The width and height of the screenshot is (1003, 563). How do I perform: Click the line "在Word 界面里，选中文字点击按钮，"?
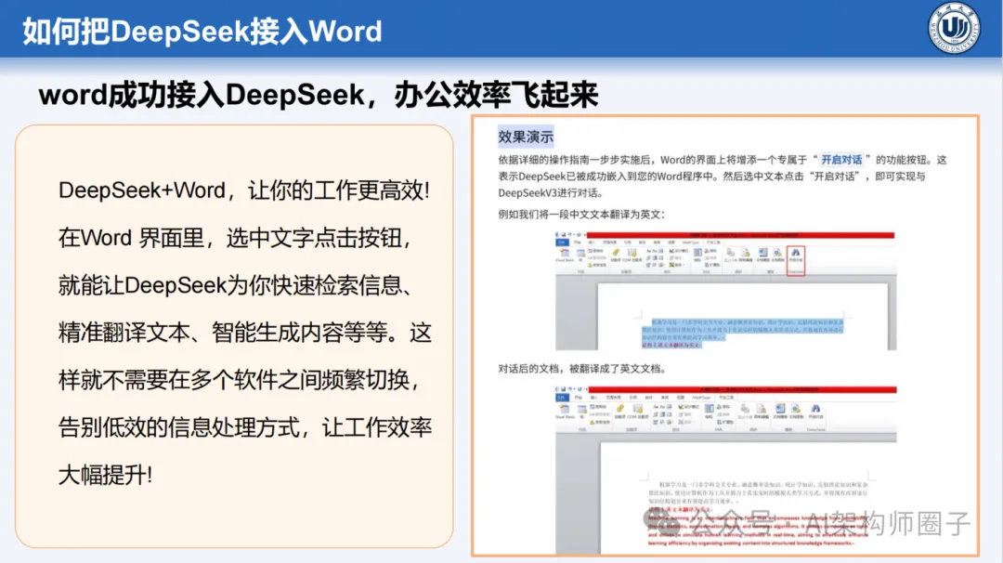234,238
